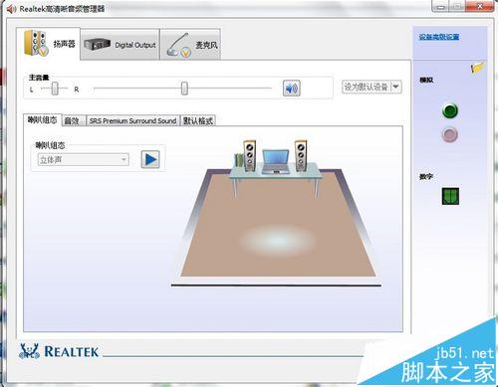Click the Realtek title bar speaker icon
This screenshot has width=498, height=387.
(x=11, y=9)
